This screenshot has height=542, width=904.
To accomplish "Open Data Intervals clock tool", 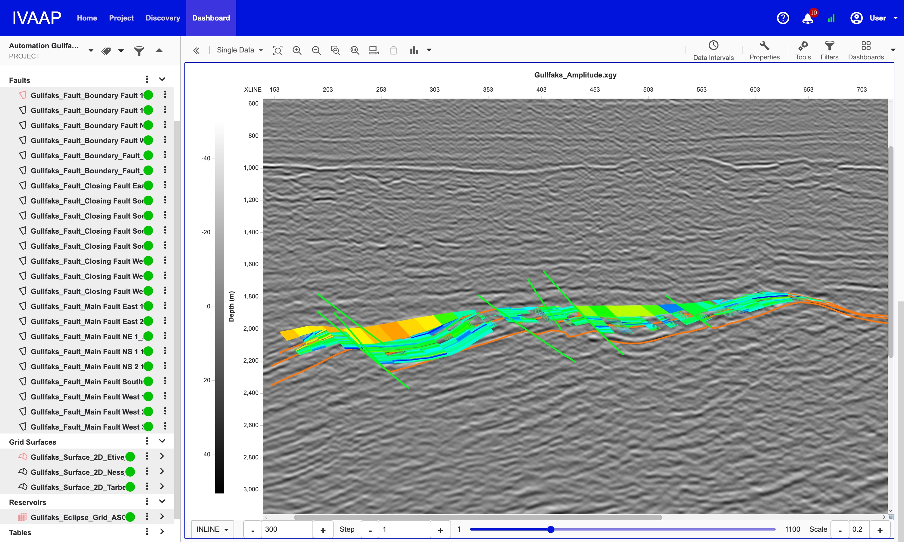I will [713, 50].
